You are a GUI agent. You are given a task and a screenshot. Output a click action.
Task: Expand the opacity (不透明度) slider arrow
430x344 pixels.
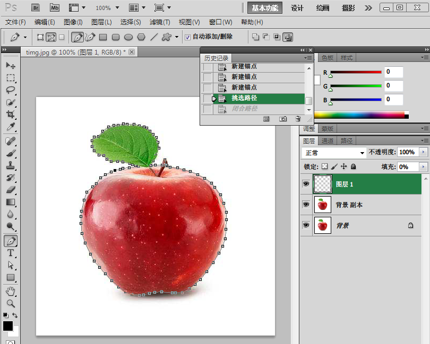tap(423, 152)
